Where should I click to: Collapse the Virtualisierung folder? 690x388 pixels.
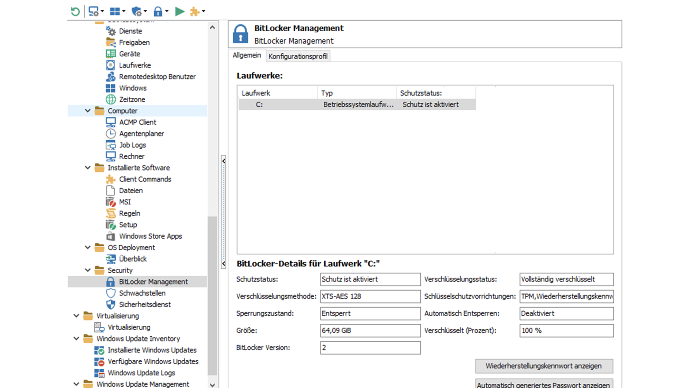click(76, 316)
